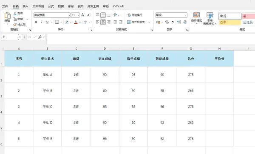Toggle underline formatting U
255x154 pixels.
click(x=47, y=22)
